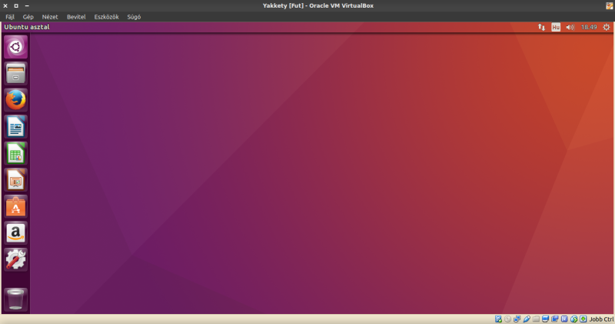Open the Nézet menu
This screenshot has width=615, height=324.
coord(50,16)
